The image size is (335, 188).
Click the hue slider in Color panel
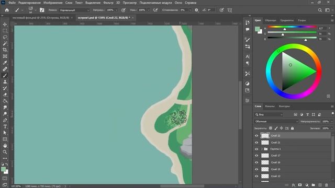(x=292, y=27)
